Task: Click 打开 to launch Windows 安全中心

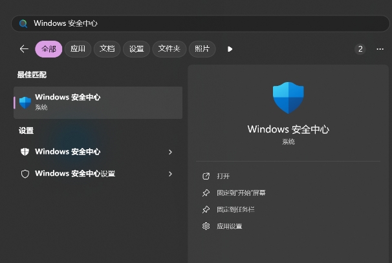Action: (223, 176)
